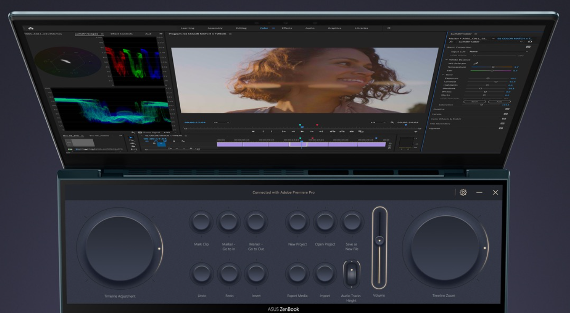Open the Program monitor wrench settings
The width and height of the screenshot is (570, 313).
(393, 122)
